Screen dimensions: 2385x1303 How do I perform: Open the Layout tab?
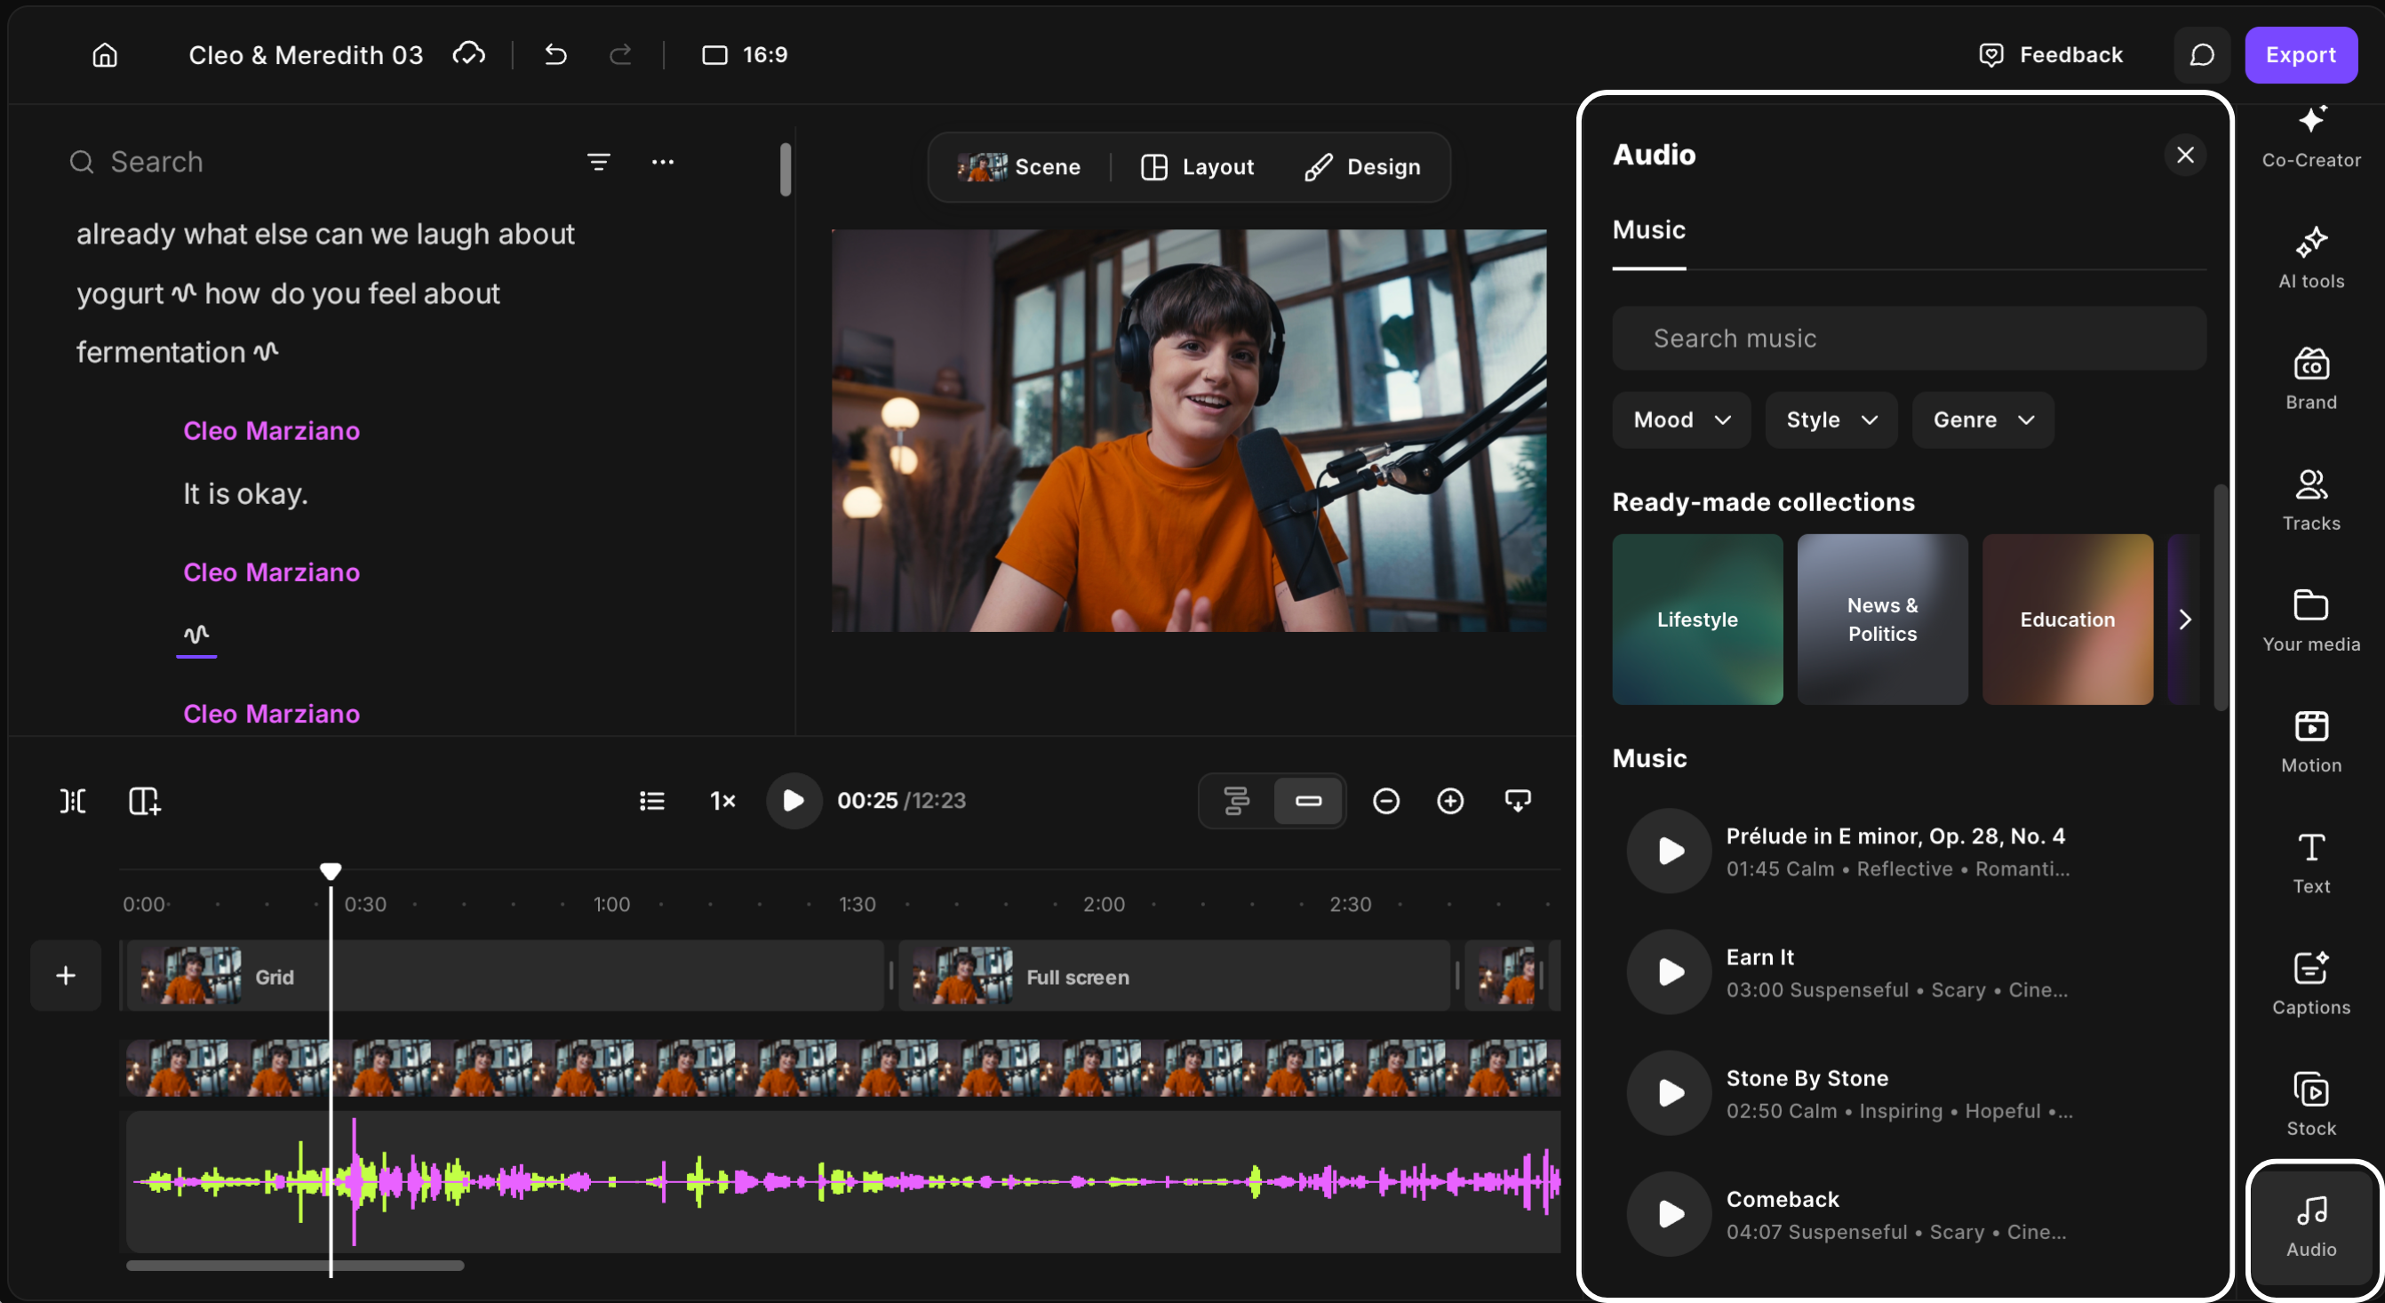point(1197,167)
